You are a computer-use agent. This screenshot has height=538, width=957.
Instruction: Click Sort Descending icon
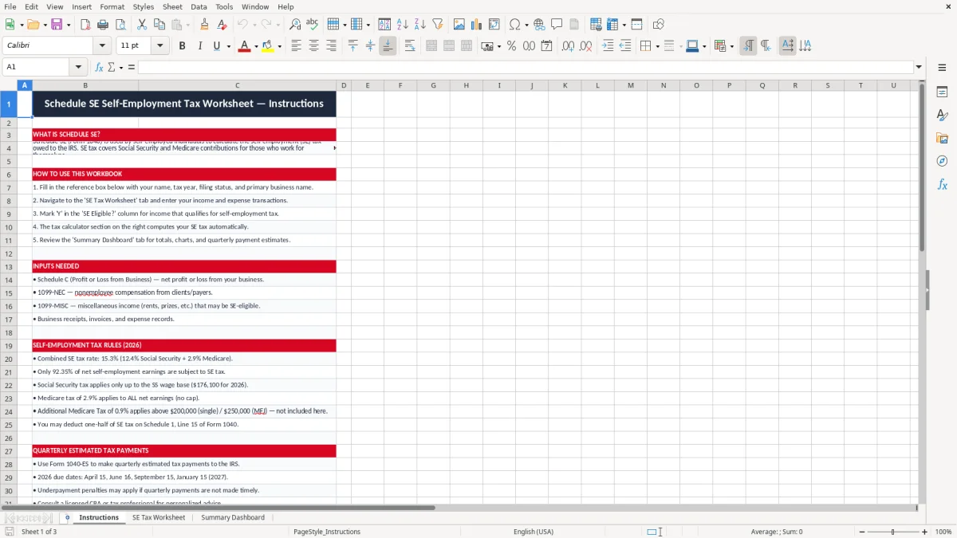[x=420, y=25]
